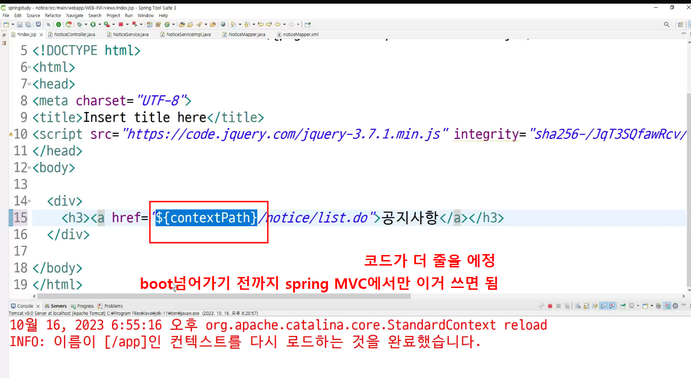The image size is (691, 378).
Task: Click the Pin Console icon
Action: [623, 306]
